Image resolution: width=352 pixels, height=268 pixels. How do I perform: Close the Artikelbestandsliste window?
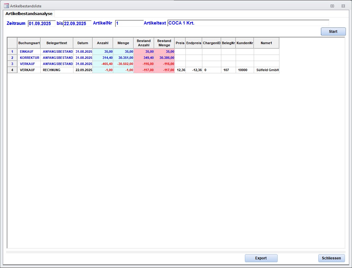(x=343, y=6)
